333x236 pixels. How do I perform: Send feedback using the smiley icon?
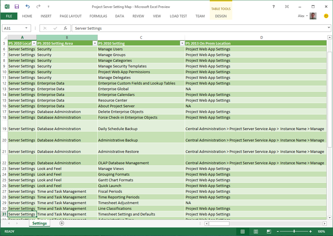coord(326,16)
